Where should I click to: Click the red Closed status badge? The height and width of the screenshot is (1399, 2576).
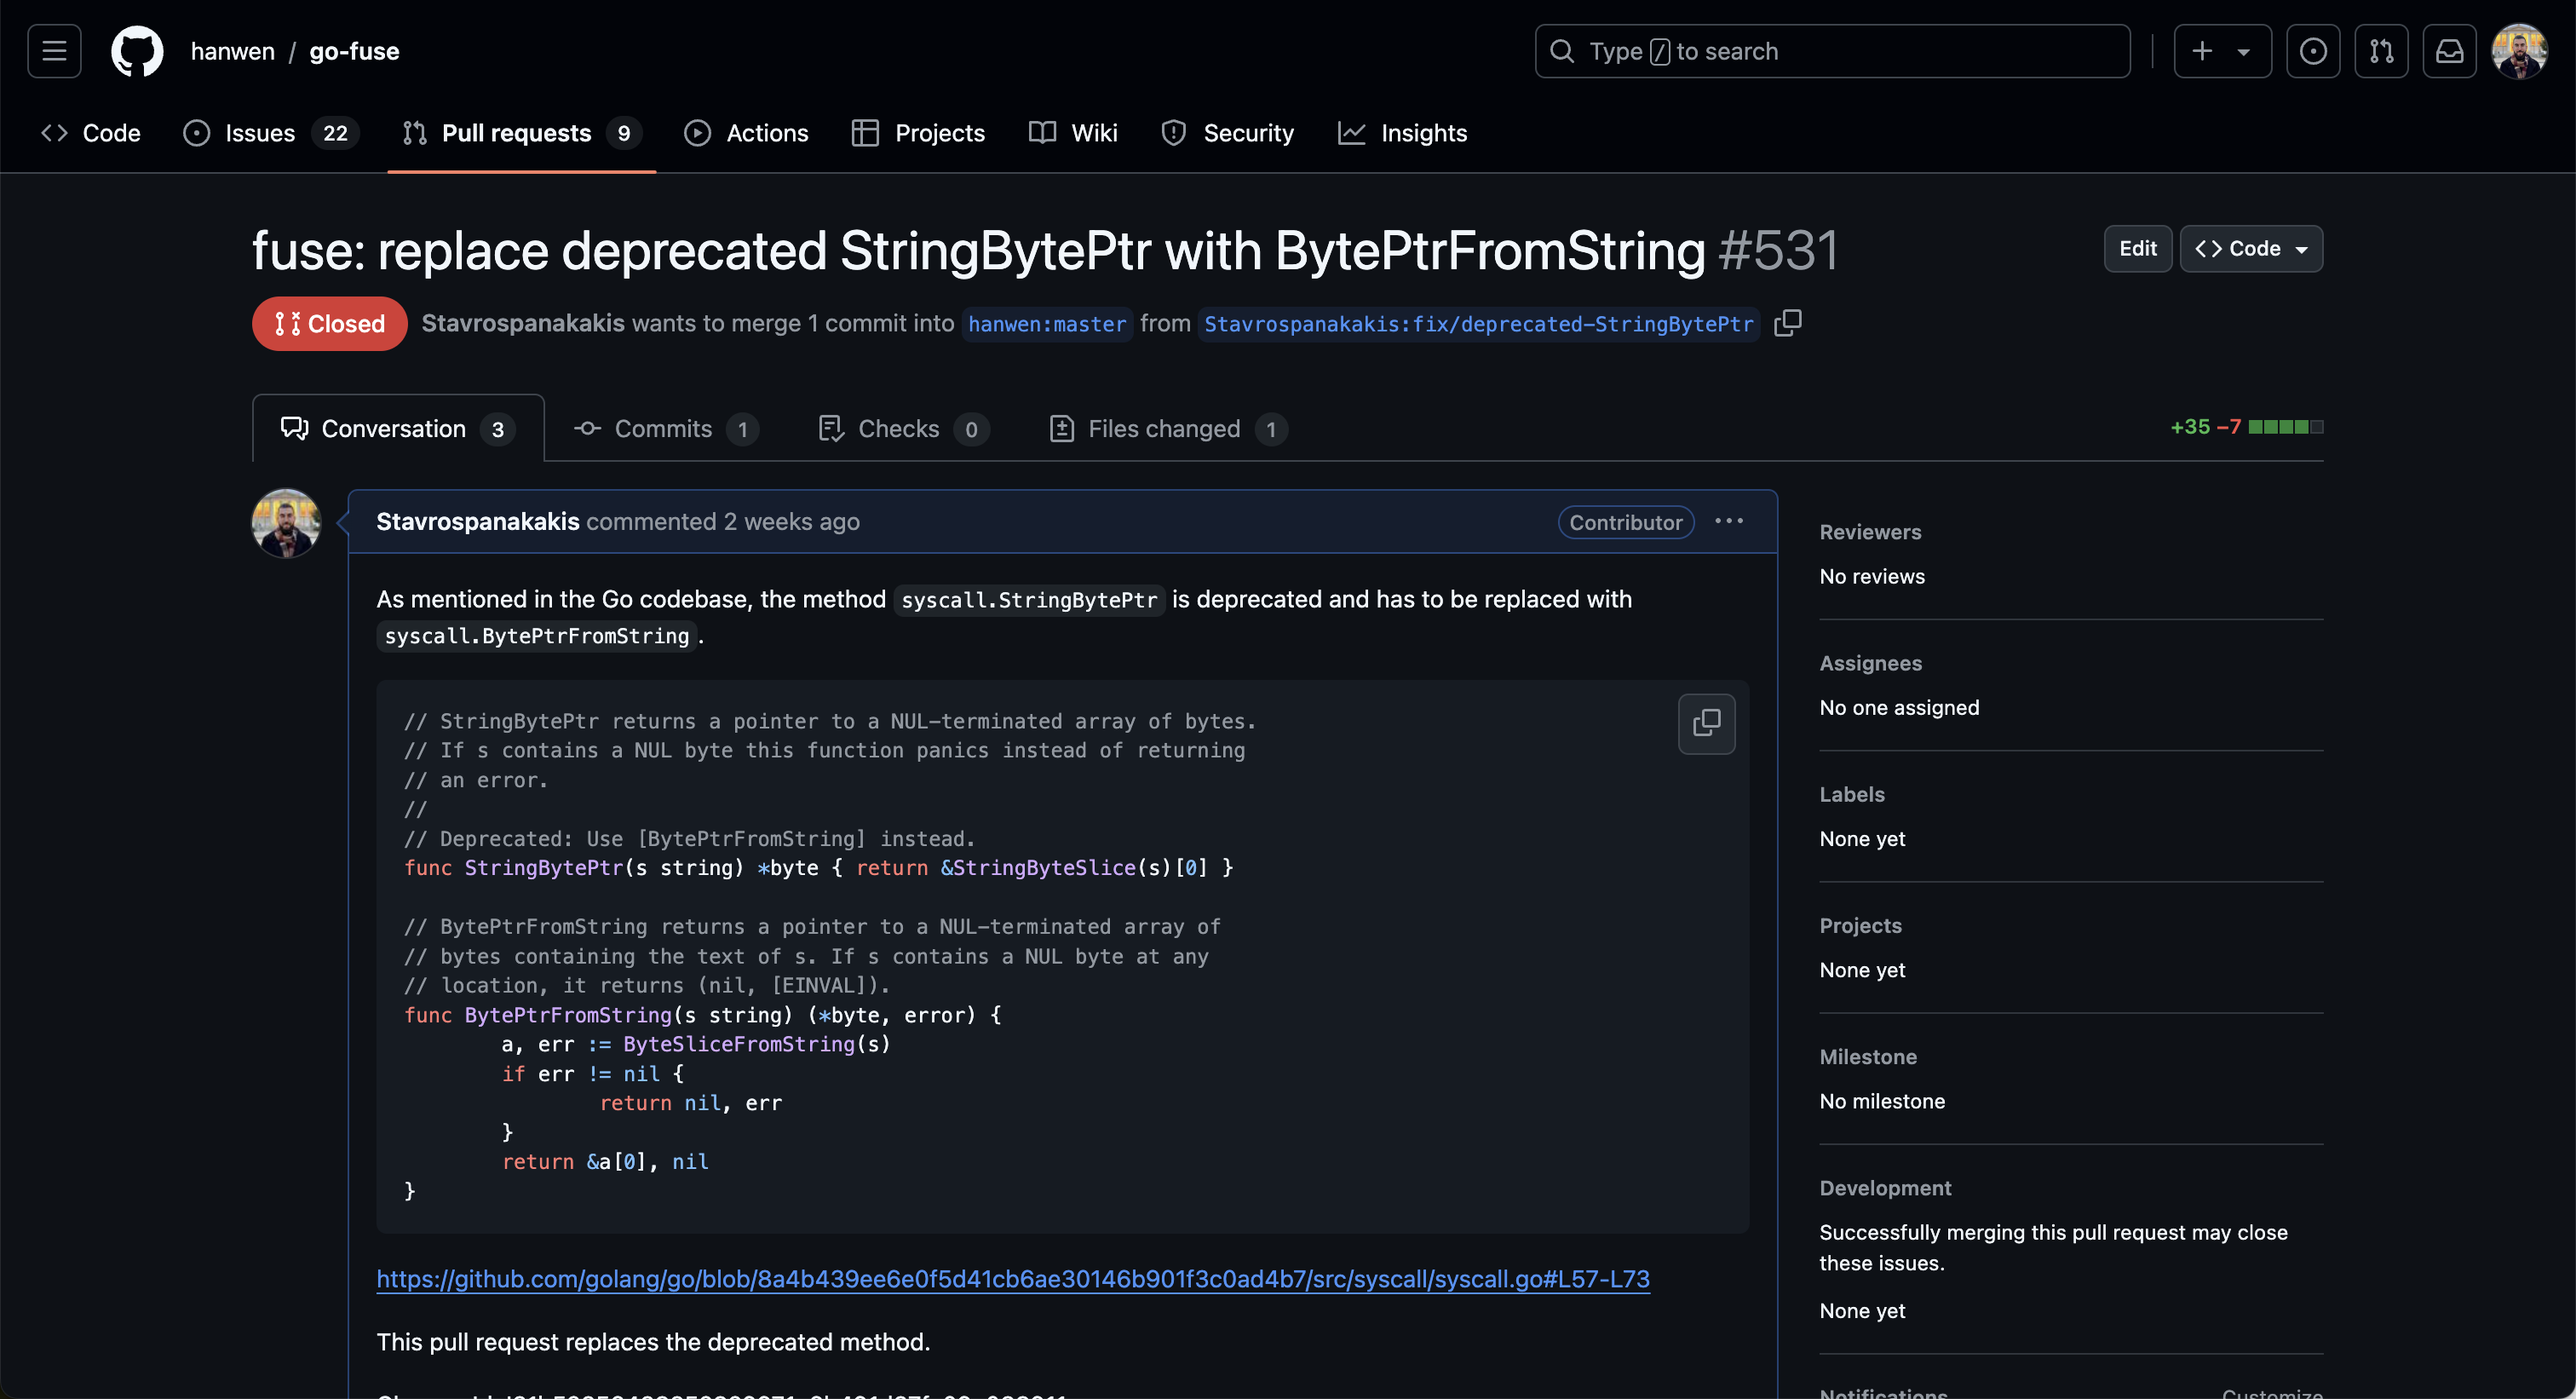(x=329, y=324)
